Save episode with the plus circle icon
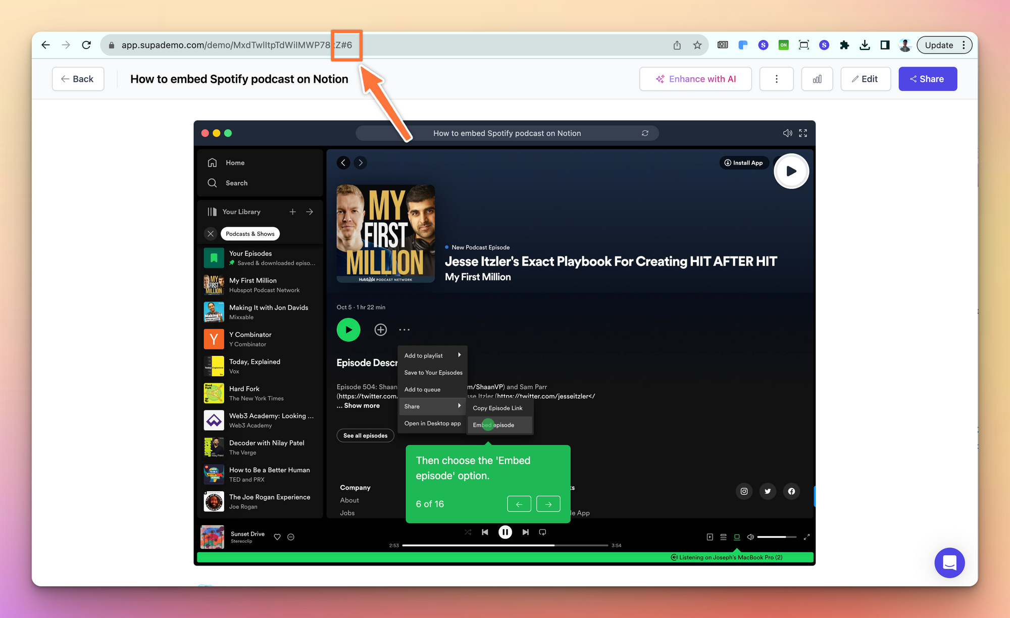The height and width of the screenshot is (618, 1010). click(x=380, y=330)
